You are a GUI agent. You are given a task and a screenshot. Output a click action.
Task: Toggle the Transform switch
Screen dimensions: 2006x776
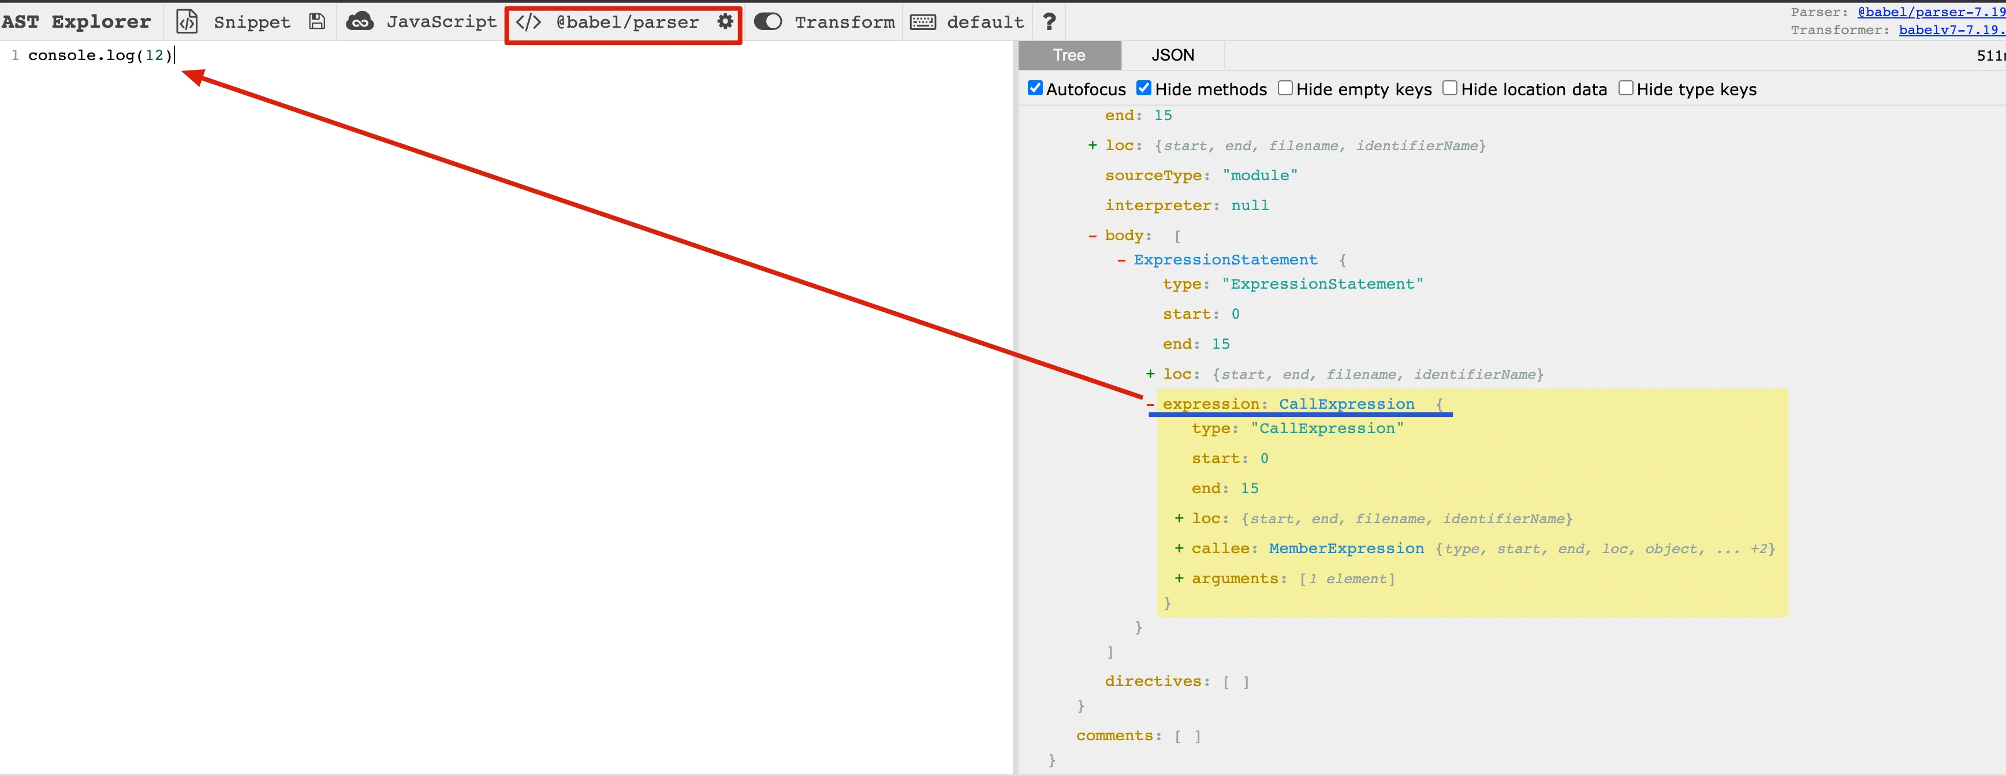click(x=768, y=22)
